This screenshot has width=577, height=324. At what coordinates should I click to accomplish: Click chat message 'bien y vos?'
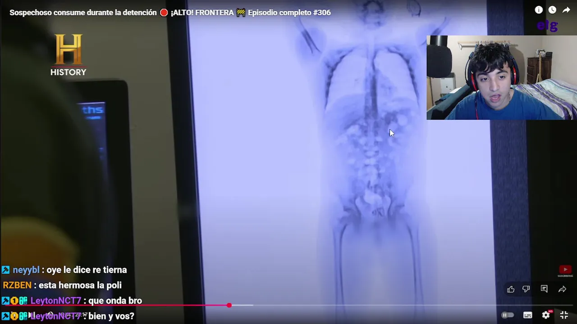[111, 316]
